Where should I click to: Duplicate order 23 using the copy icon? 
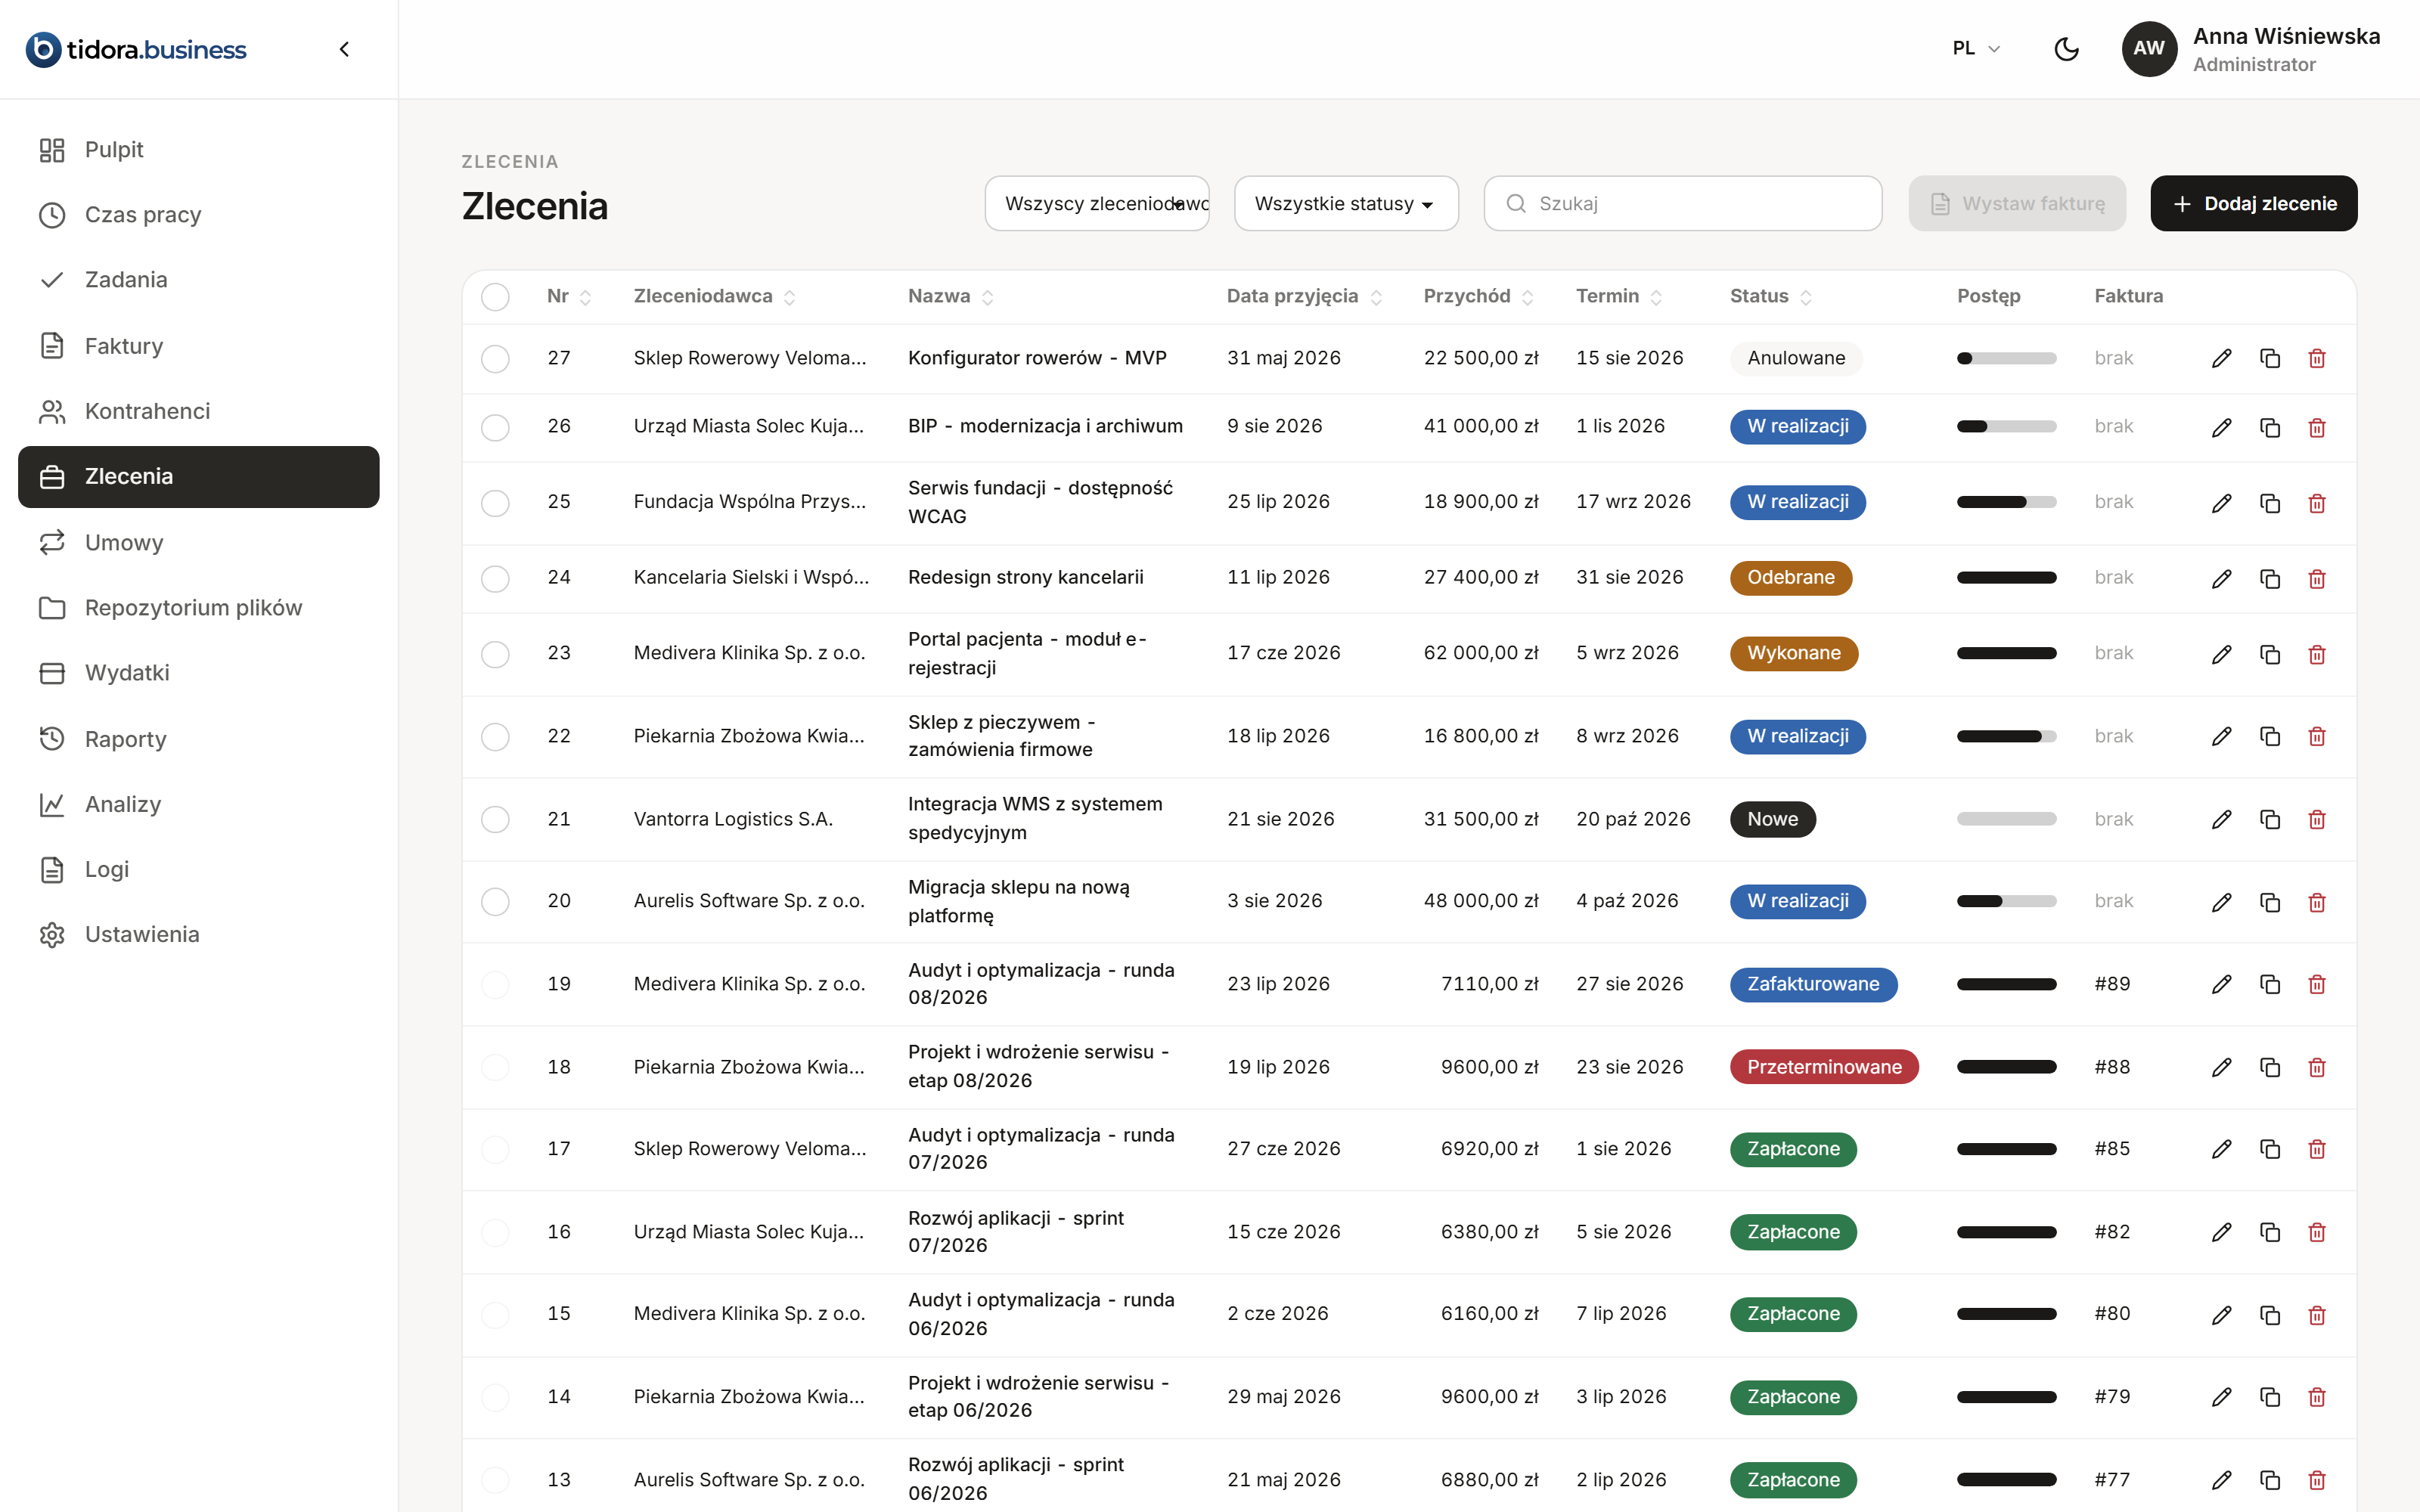point(2269,654)
